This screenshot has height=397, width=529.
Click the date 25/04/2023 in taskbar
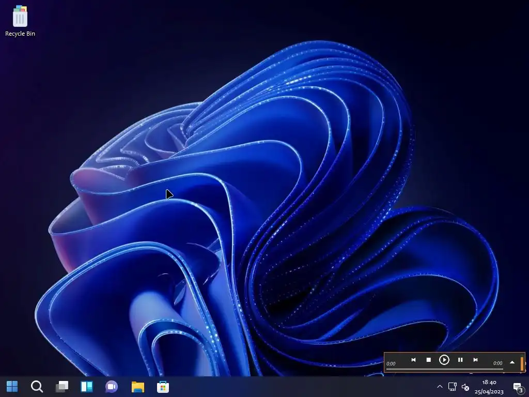[489, 392]
